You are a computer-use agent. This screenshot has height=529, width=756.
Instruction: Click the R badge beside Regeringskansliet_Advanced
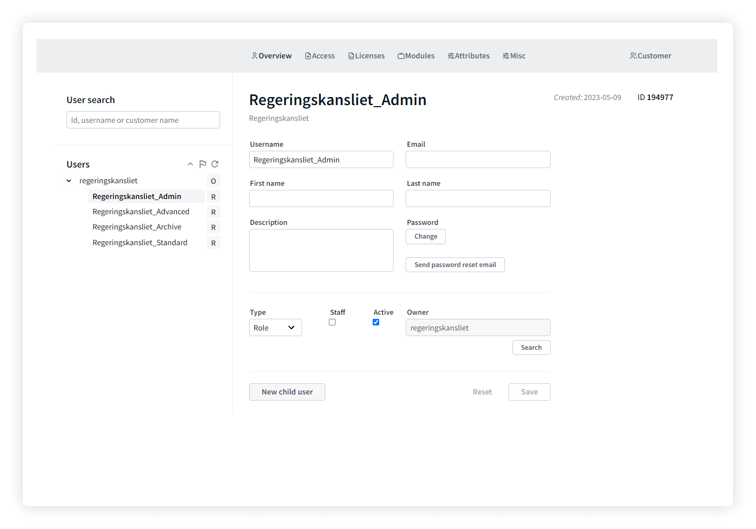point(214,212)
